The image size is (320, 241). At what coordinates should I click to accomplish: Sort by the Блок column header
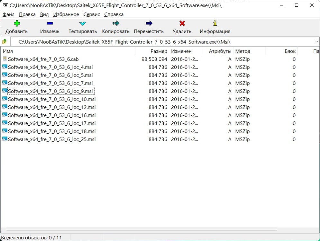(281, 51)
